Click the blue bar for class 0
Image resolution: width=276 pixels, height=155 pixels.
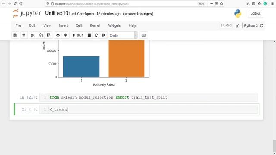[81, 67]
